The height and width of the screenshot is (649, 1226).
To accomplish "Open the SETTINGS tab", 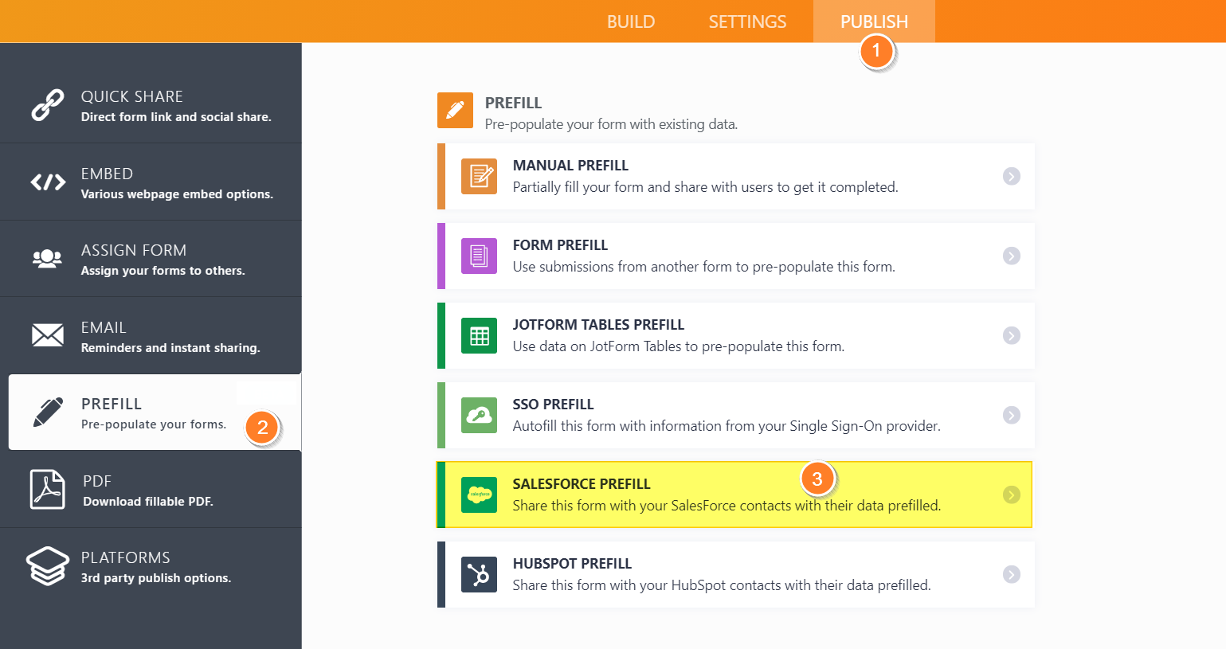I will [747, 22].
